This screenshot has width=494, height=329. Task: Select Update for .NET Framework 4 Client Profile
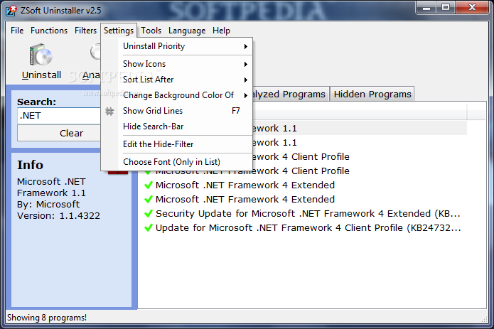click(304, 227)
